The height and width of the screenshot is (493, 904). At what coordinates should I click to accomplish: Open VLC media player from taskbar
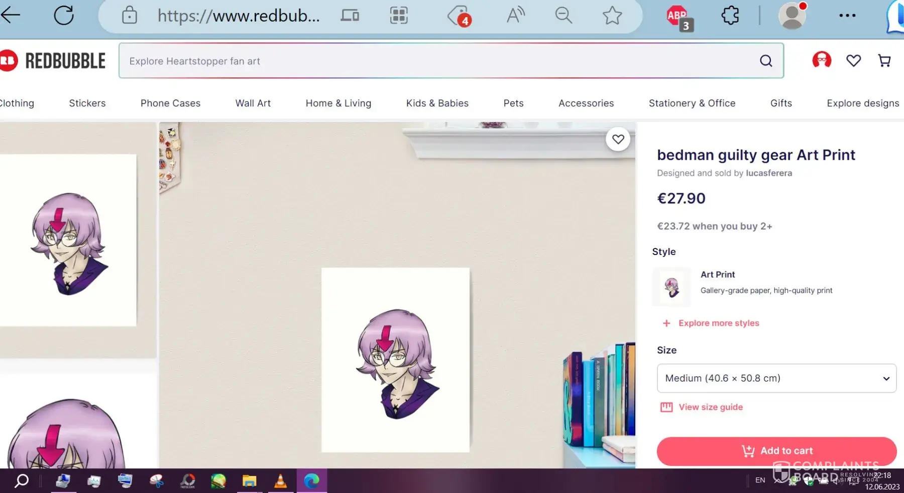tap(280, 481)
